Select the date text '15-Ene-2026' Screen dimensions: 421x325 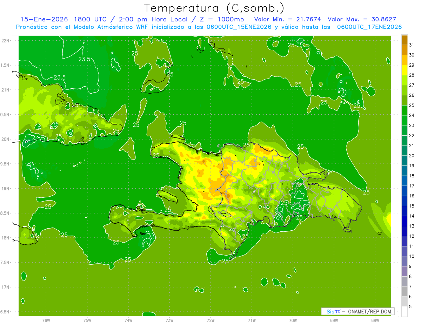tap(44, 19)
